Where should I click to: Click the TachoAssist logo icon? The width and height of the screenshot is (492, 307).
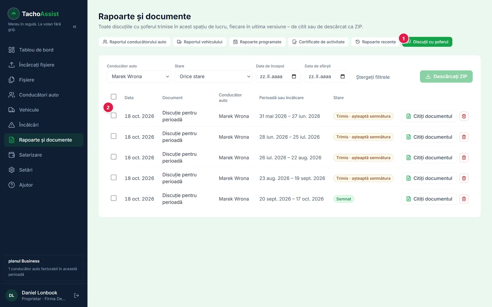click(x=14, y=14)
